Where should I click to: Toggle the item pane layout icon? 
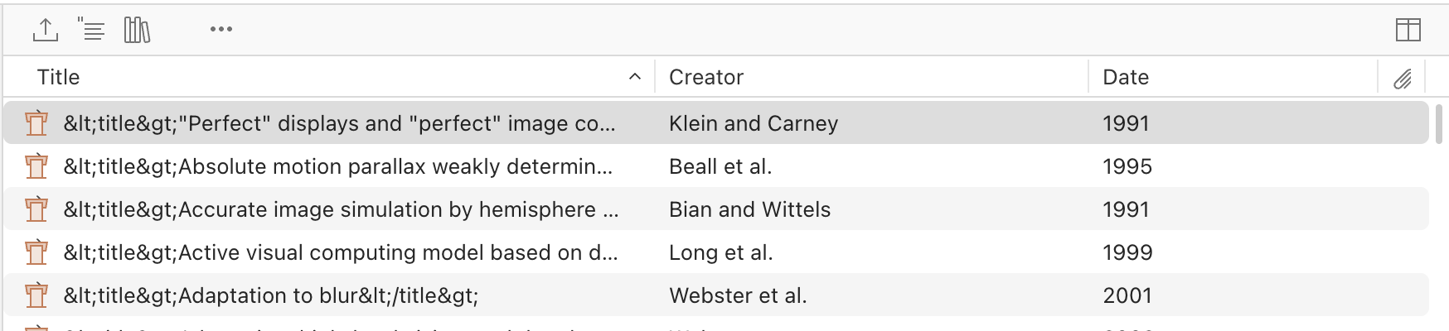1408,30
